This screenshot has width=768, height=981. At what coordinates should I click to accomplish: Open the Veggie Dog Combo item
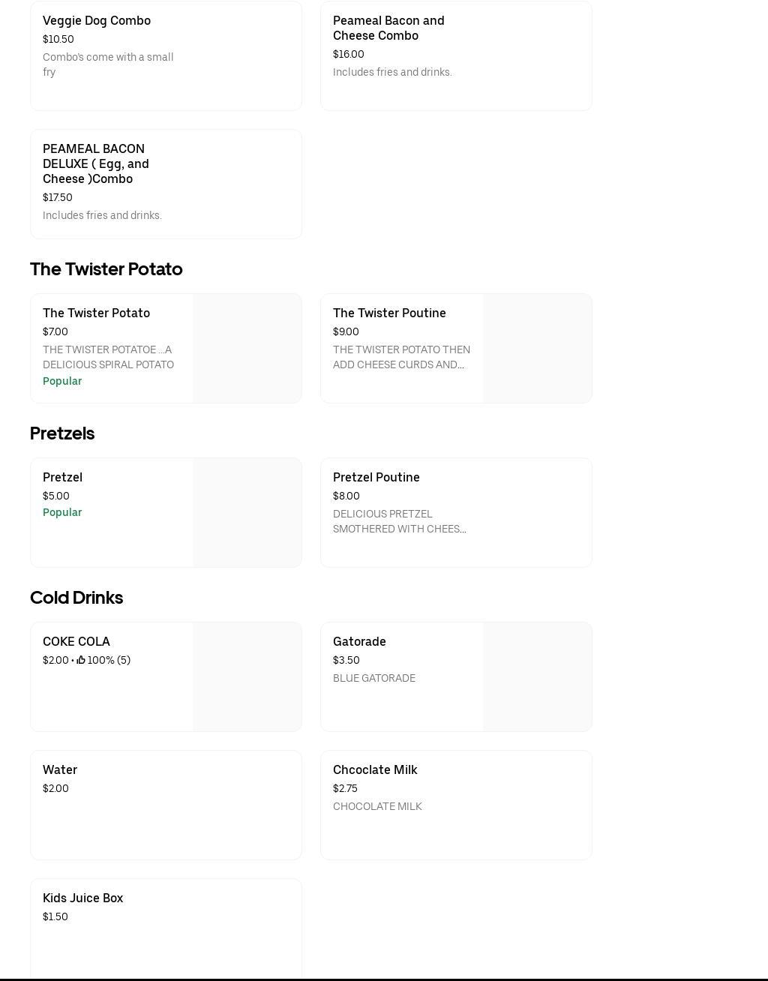tap(97, 21)
